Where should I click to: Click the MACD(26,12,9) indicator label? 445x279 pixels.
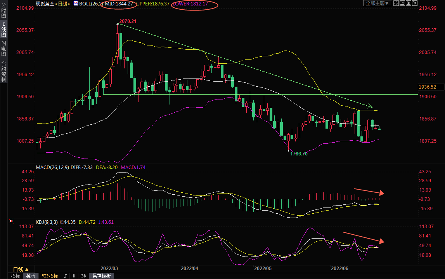click(x=52, y=167)
